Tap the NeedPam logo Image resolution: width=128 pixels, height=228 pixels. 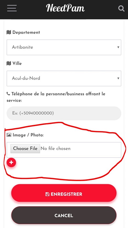(x=65, y=8)
